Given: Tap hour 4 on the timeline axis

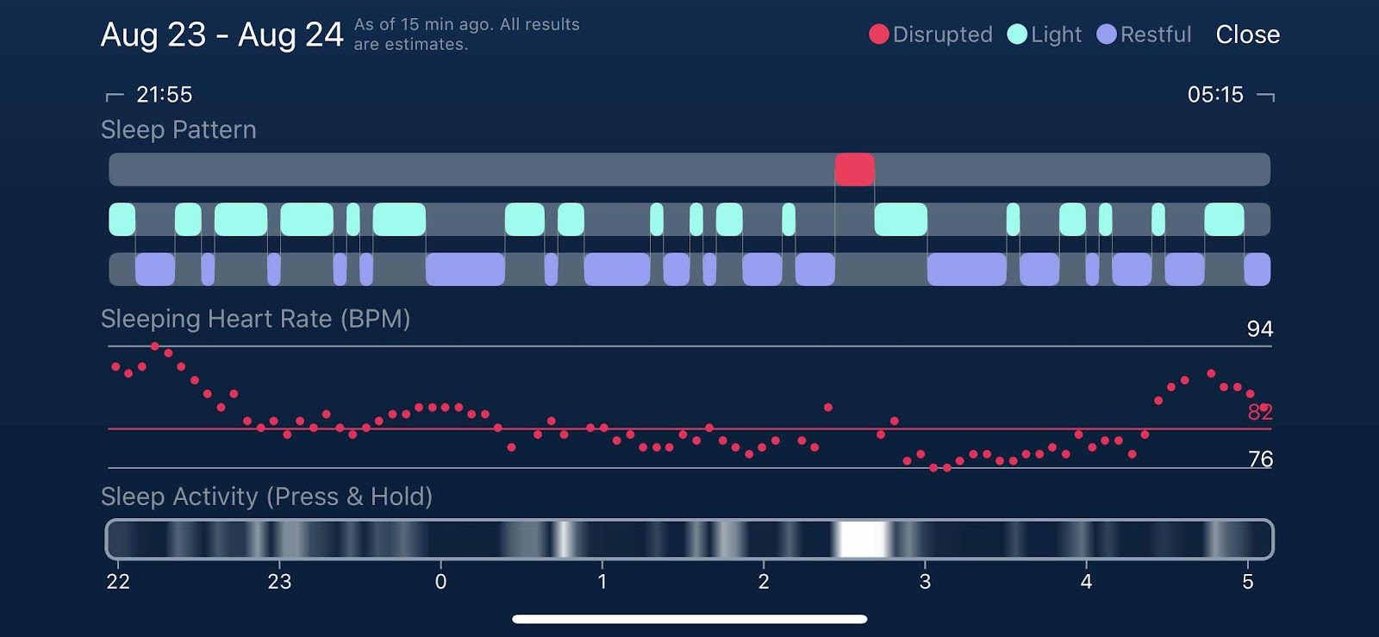Looking at the screenshot, I should pos(1086,582).
